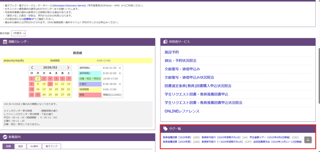This screenshot has width=320, height=152.
Task: Switch to the AV資料 tab
Action: tap(34, 146)
